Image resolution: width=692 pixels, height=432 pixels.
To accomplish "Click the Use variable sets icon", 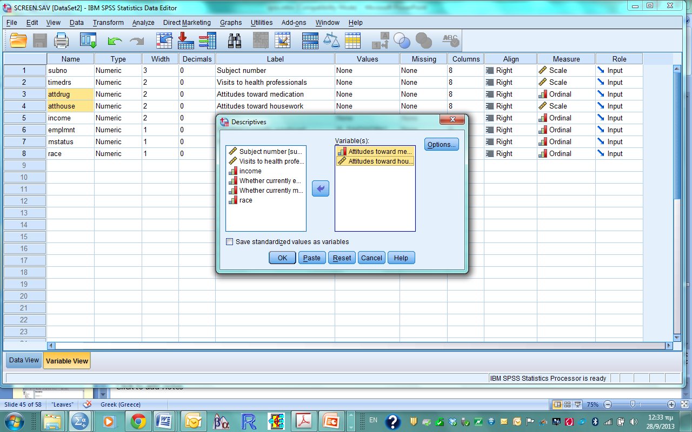I will (402, 40).
